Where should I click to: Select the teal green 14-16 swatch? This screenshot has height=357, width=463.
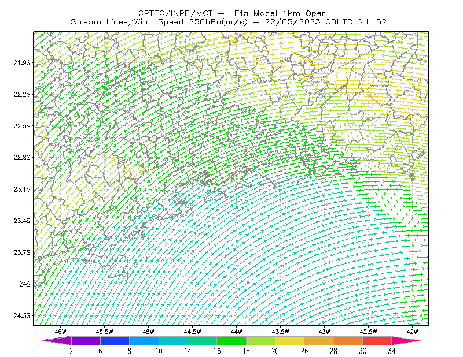pyautogui.click(x=202, y=340)
